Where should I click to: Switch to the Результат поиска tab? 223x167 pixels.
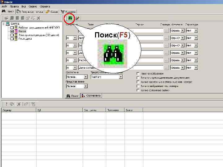pyautogui.click(x=30, y=12)
